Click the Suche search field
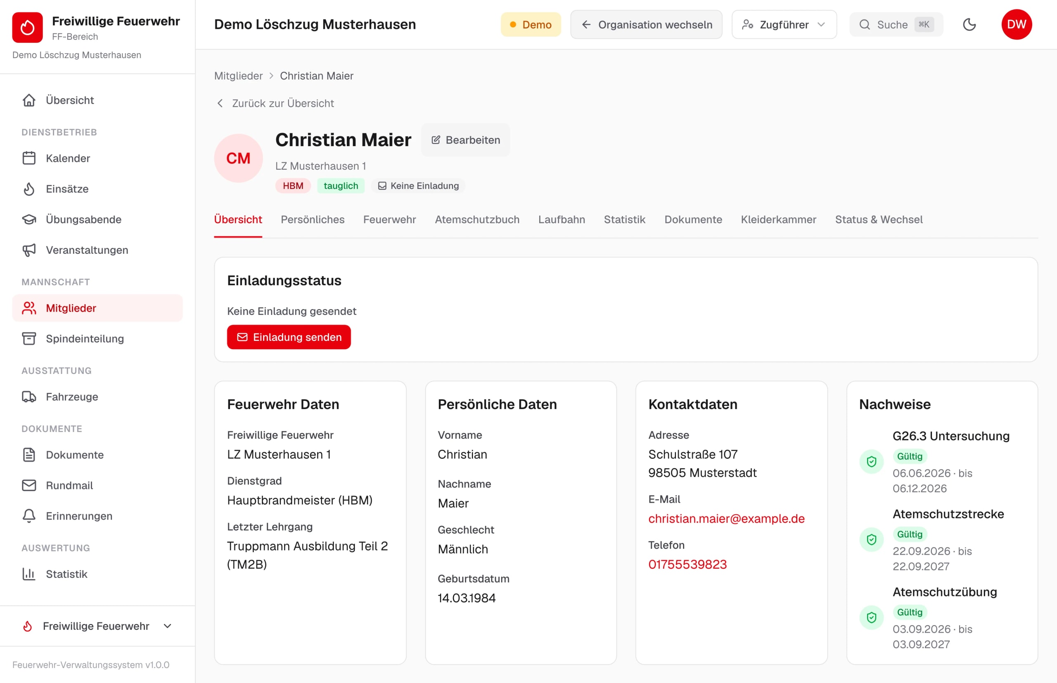Screen dimensions: 1057x683 pos(896,24)
